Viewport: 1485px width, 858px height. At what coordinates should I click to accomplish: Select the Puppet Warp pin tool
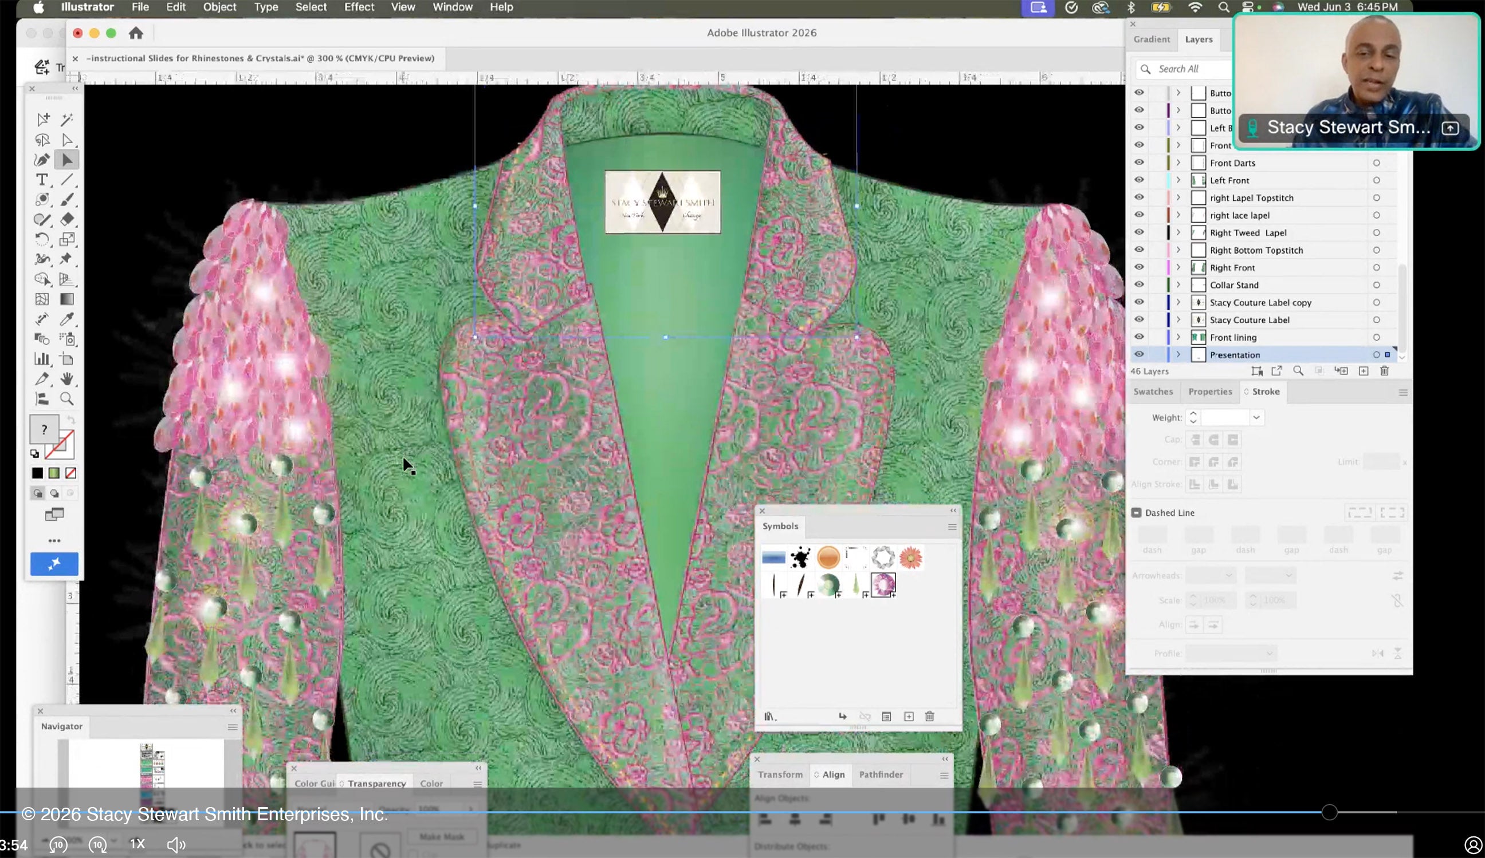66,259
